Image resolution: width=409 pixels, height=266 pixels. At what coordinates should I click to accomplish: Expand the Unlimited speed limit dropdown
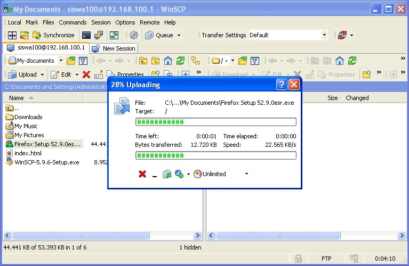(246, 174)
